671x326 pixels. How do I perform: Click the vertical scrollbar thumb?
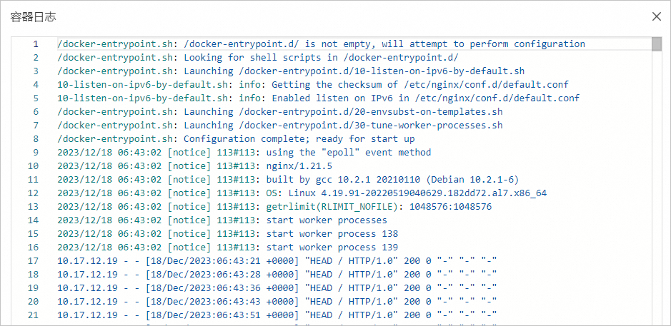656,45
